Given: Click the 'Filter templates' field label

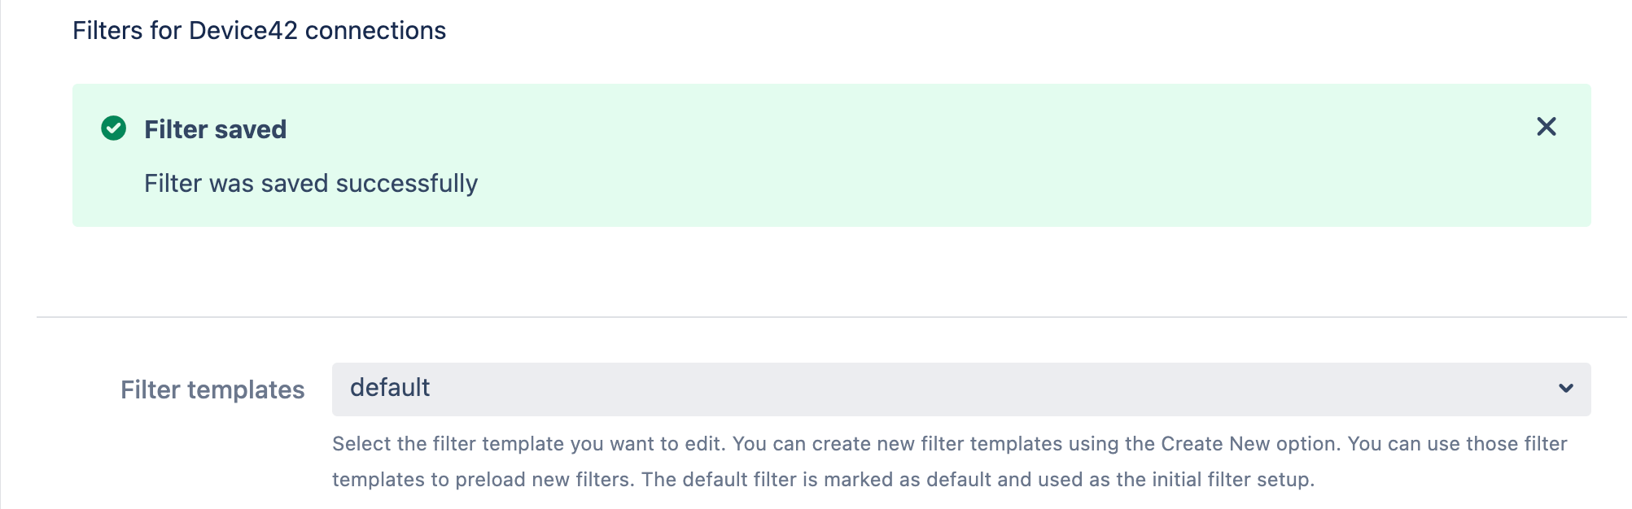Looking at the screenshot, I should [212, 390].
